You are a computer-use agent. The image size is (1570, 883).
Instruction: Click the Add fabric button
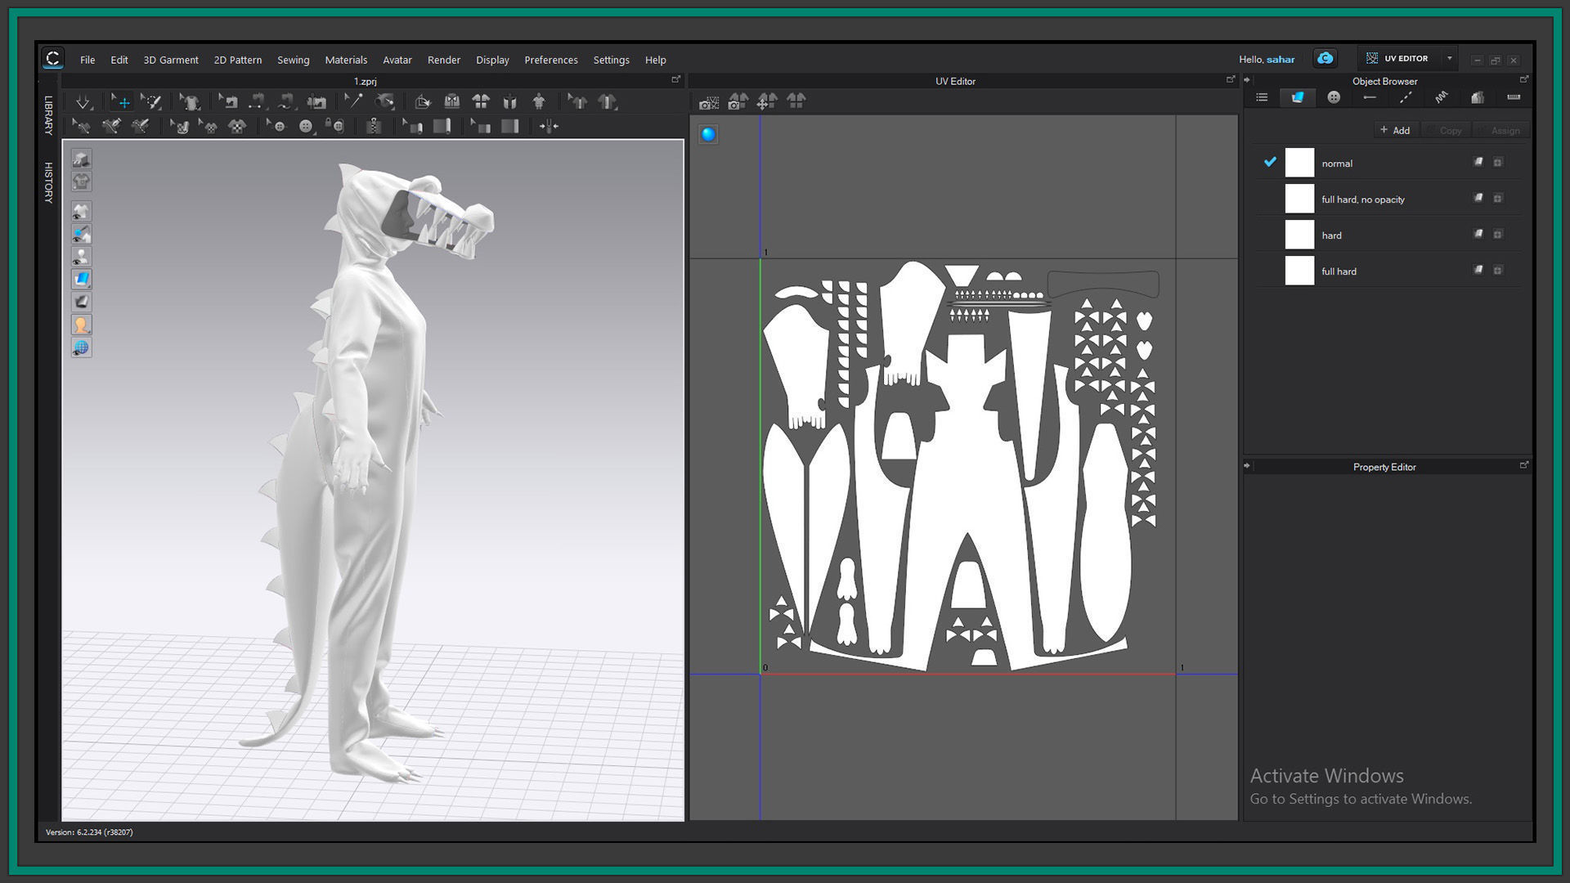(1395, 130)
